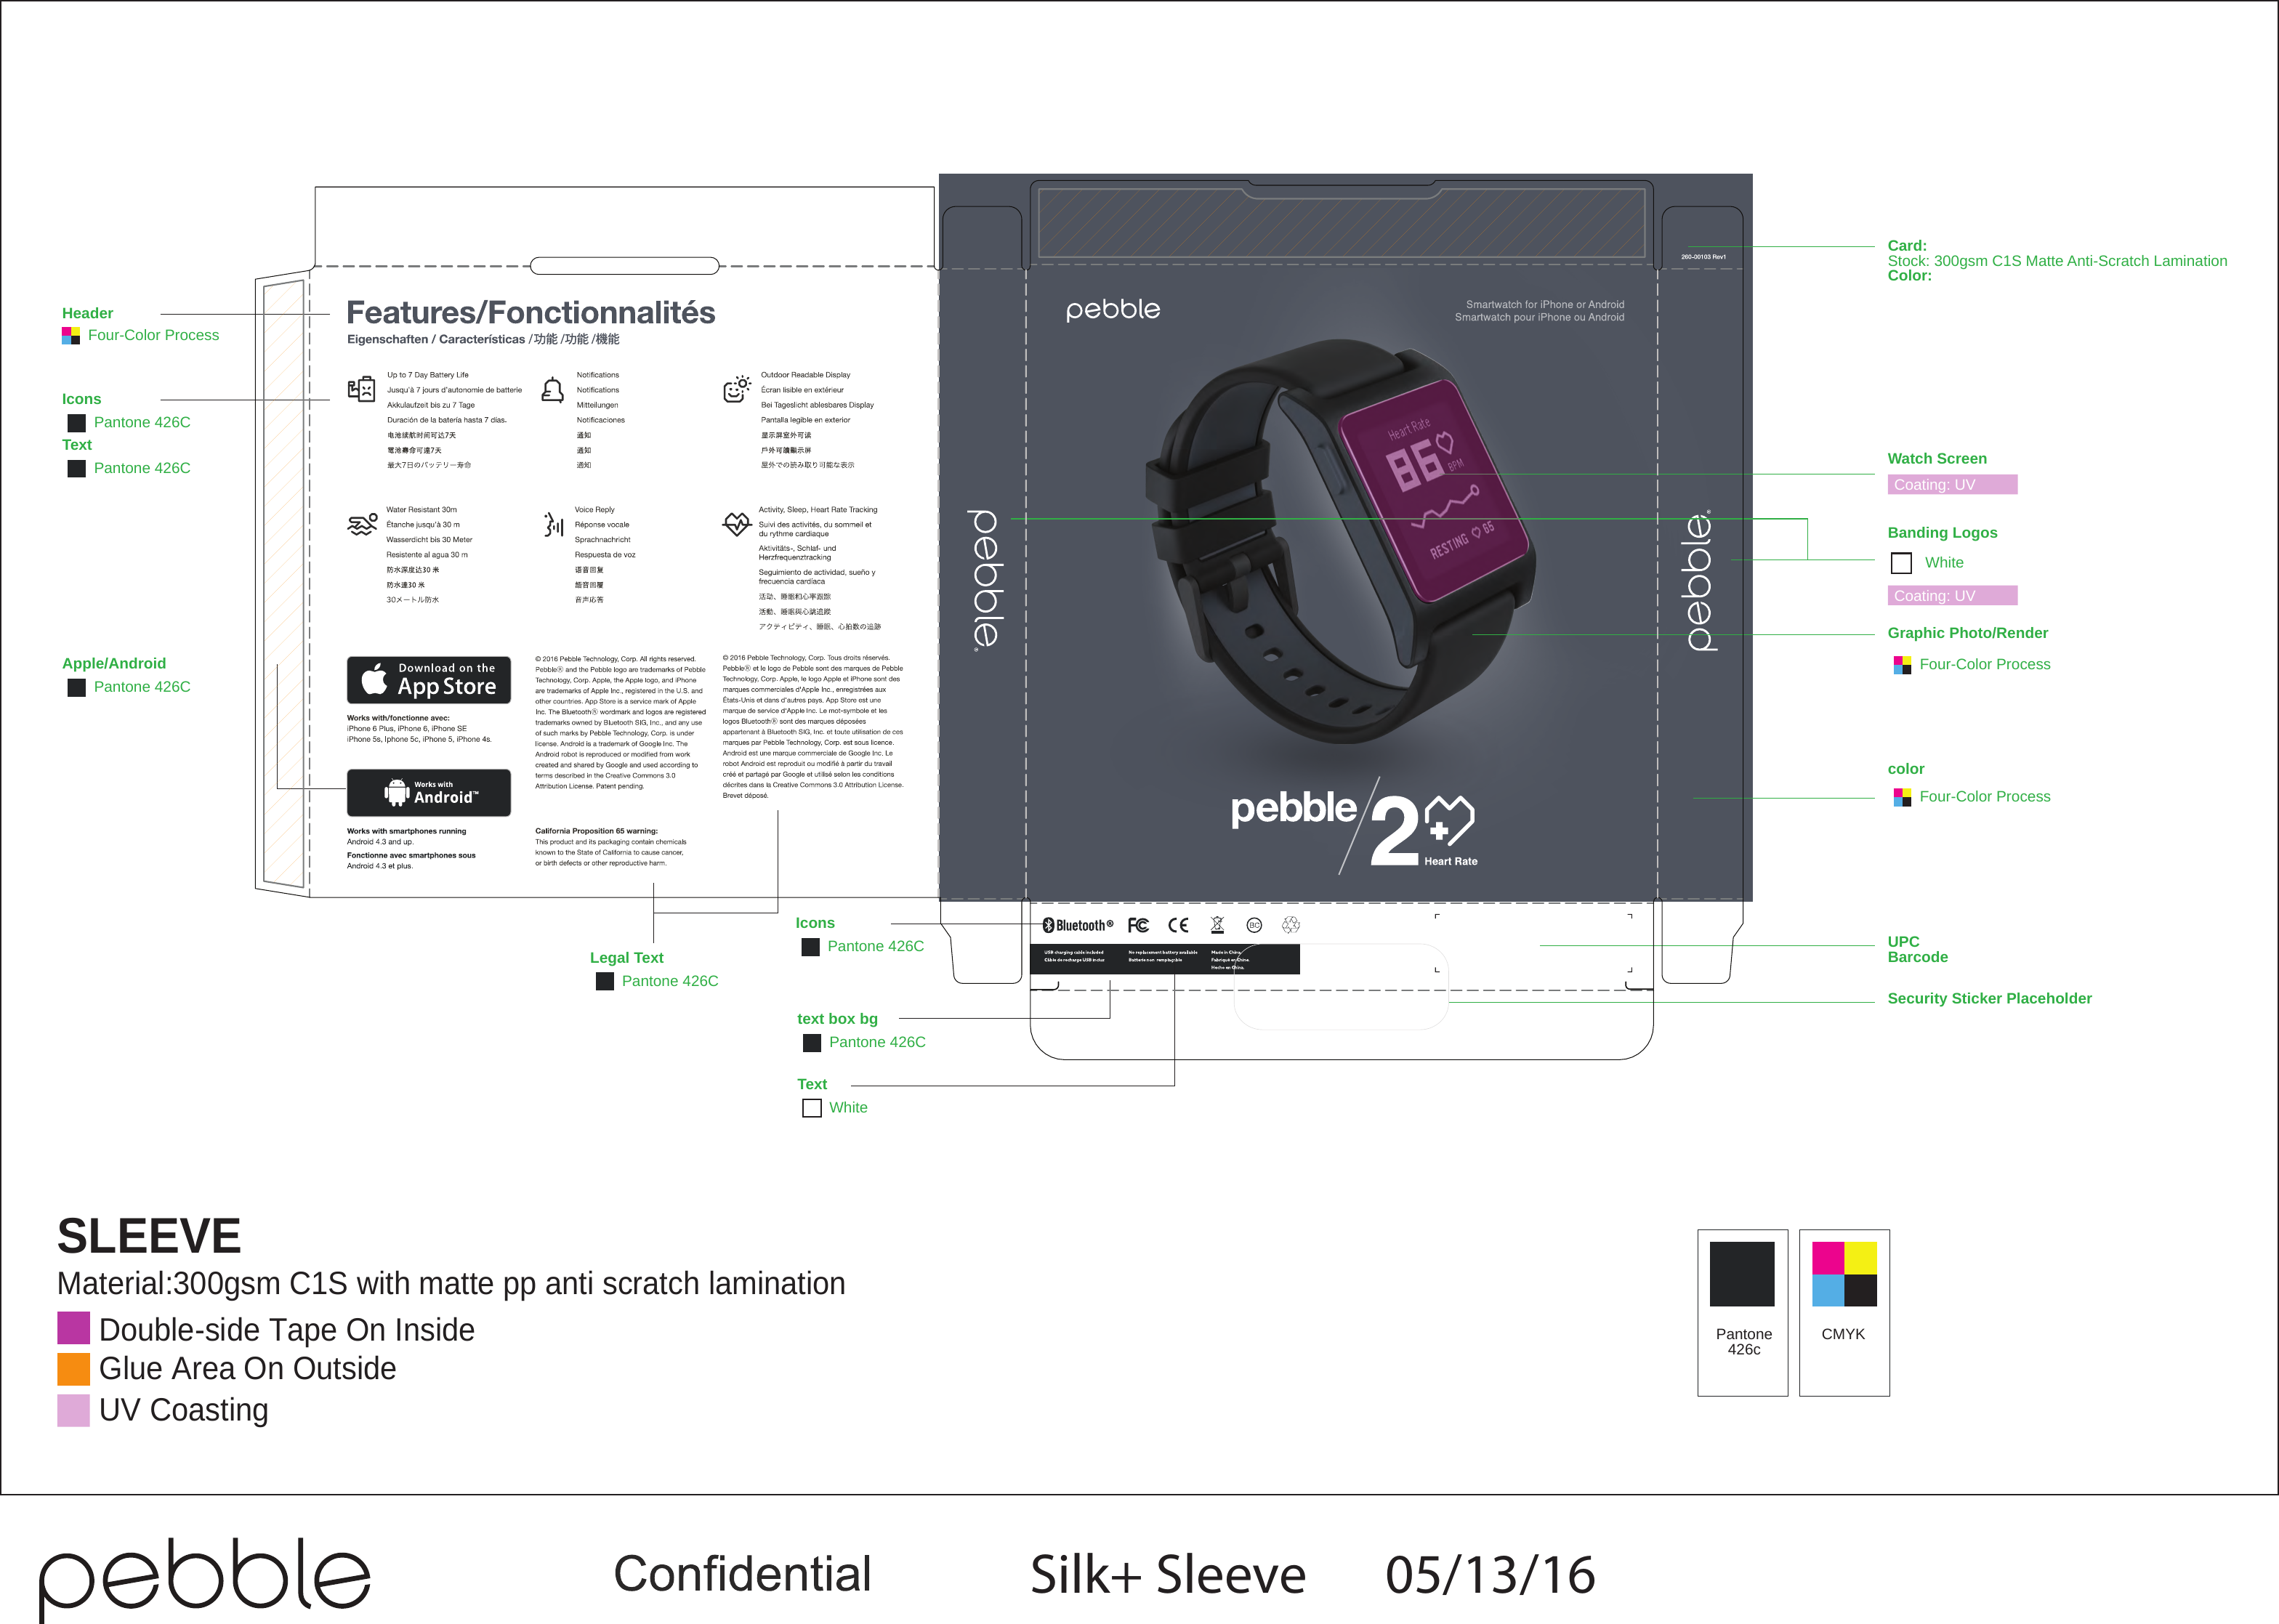This screenshot has width=2279, height=1624.
Task: Click the four-color swatch under 'color' label
Action: tap(1902, 797)
